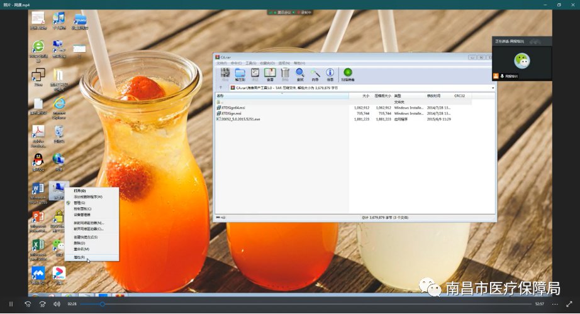
Task: Seek the video progress slider
Action: [103, 304]
